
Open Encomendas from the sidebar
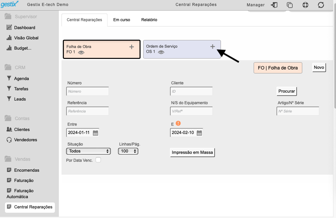[x=26, y=170]
